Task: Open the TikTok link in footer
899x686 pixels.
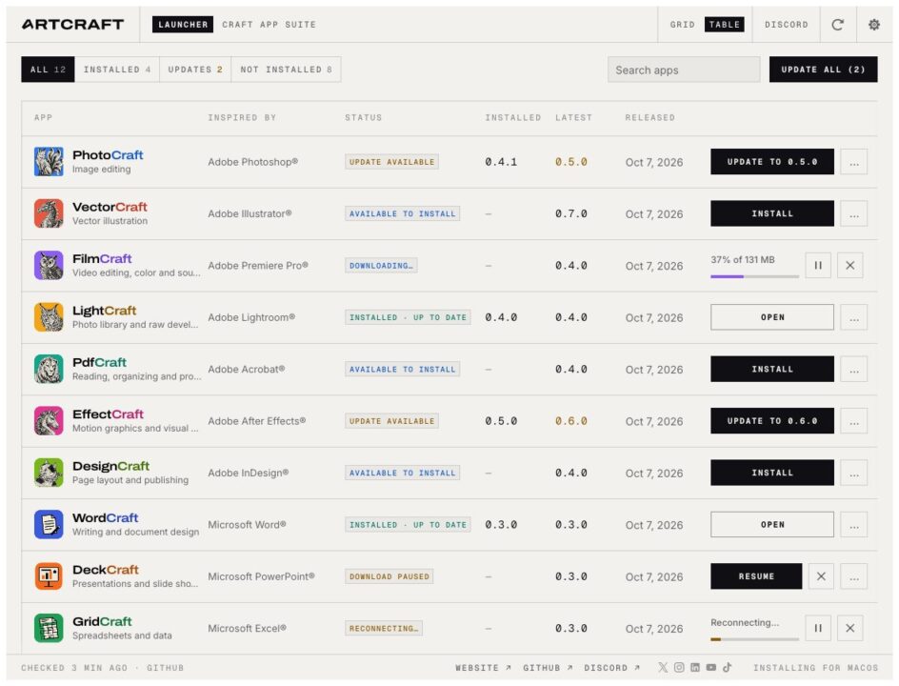Action: click(727, 667)
